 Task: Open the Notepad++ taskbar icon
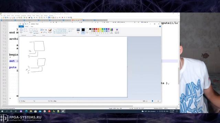click(x=58, y=111)
